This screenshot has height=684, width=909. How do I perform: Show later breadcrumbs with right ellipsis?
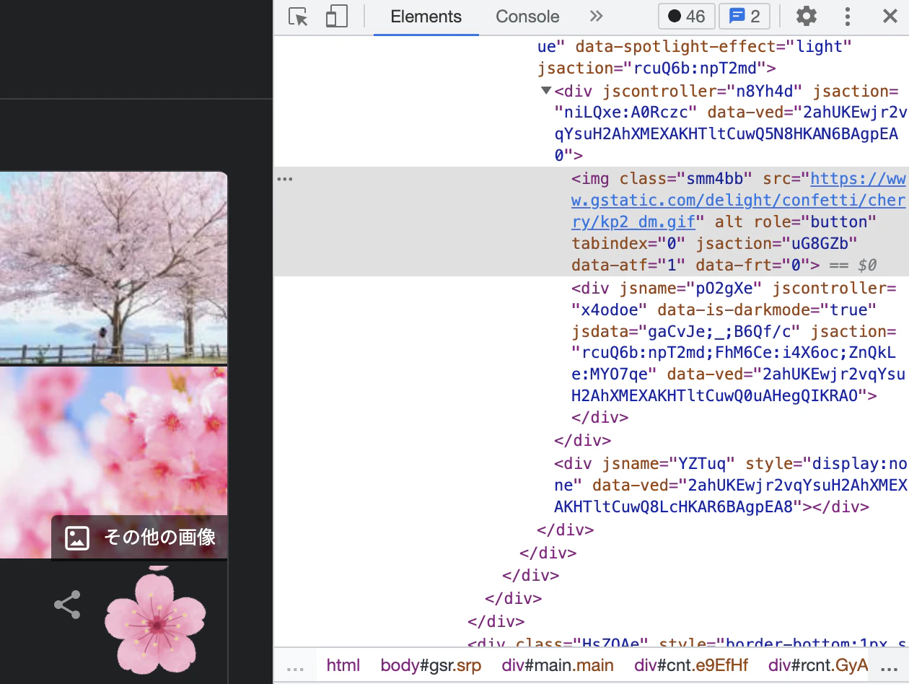pos(890,667)
